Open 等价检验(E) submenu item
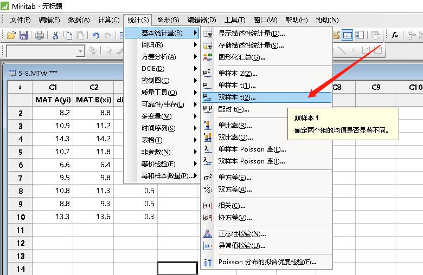Image resolution: width=423 pixels, height=275 pixels. 162,164
